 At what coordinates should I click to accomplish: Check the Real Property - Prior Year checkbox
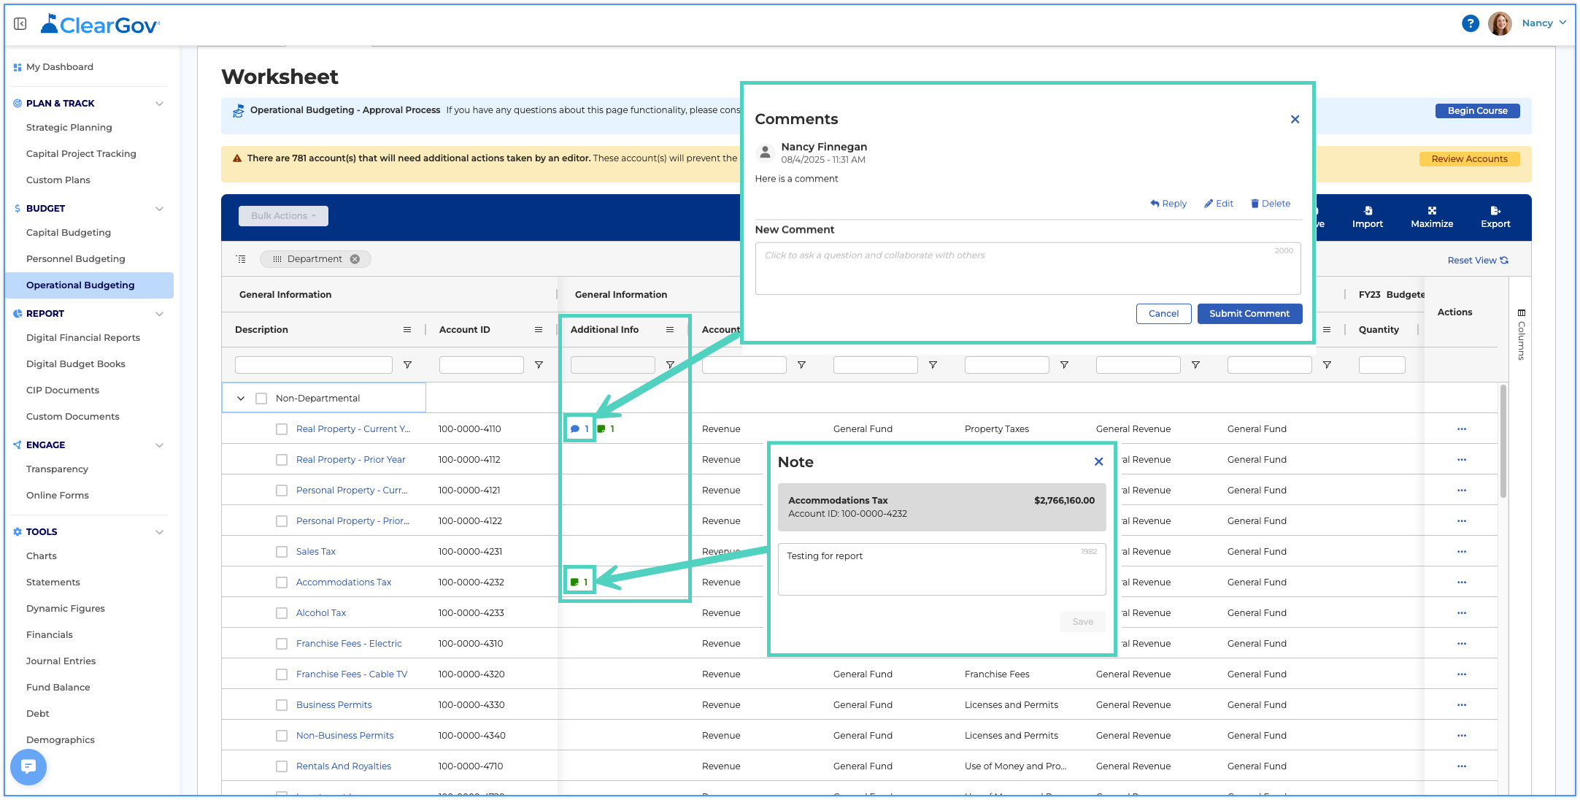[x=282, y=460]
